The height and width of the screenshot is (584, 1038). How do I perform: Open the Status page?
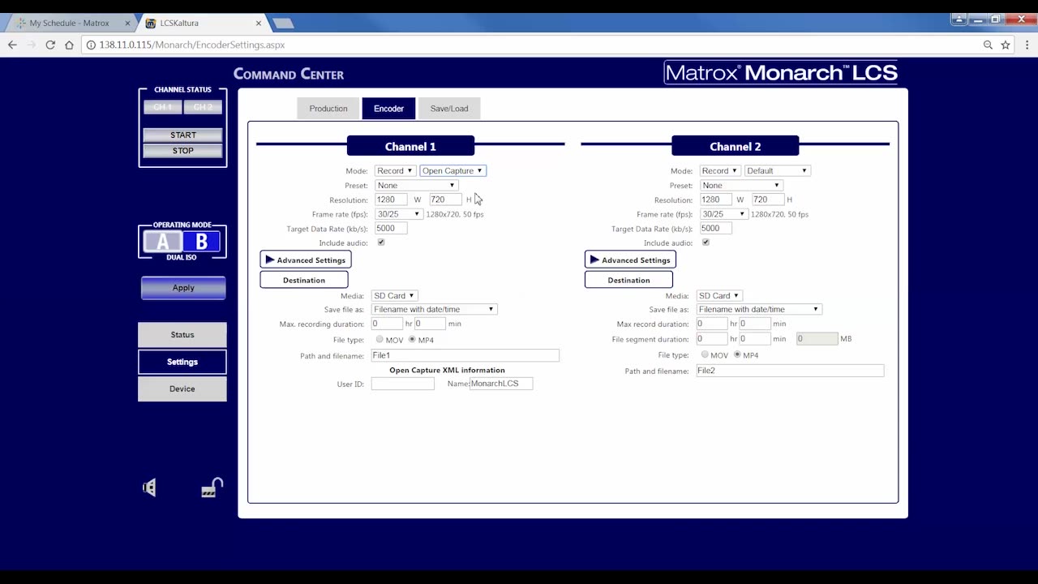182,334
